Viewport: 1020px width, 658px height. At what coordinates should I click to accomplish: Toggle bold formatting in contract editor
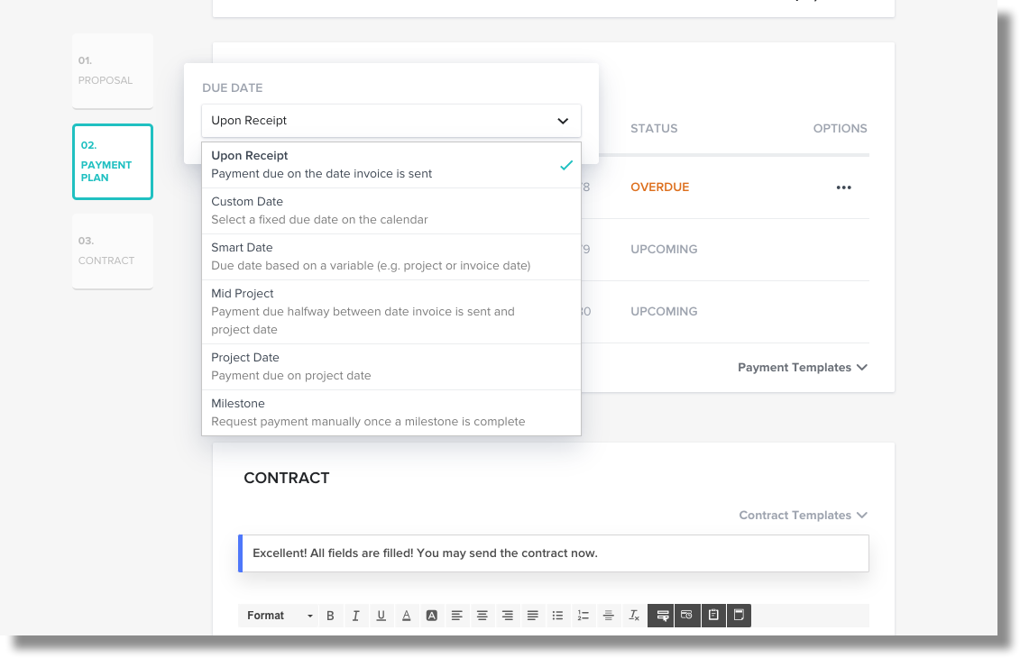tap(330, 616)
